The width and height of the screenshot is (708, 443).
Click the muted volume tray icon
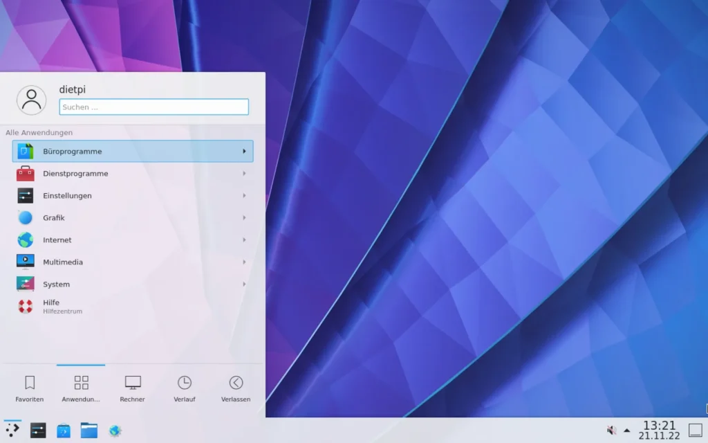[x=611, y=430]
